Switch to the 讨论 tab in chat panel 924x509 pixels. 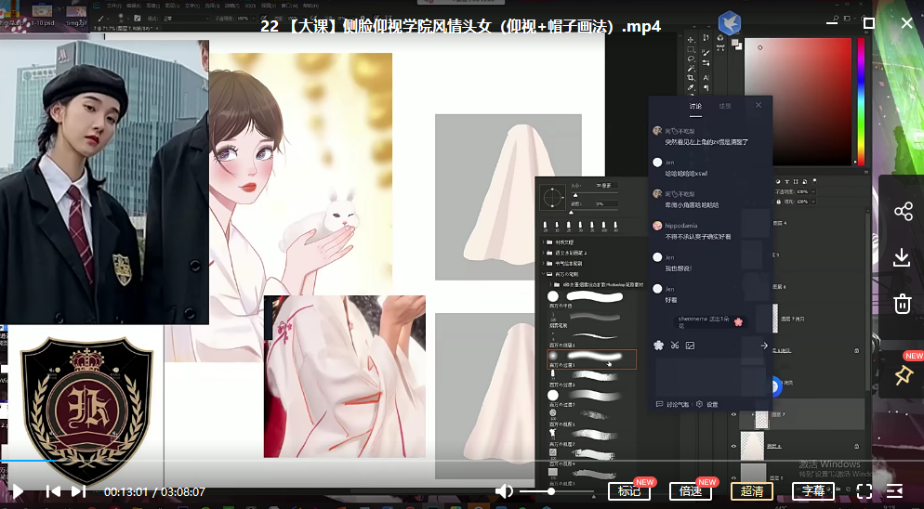click(x=695, y=106)
